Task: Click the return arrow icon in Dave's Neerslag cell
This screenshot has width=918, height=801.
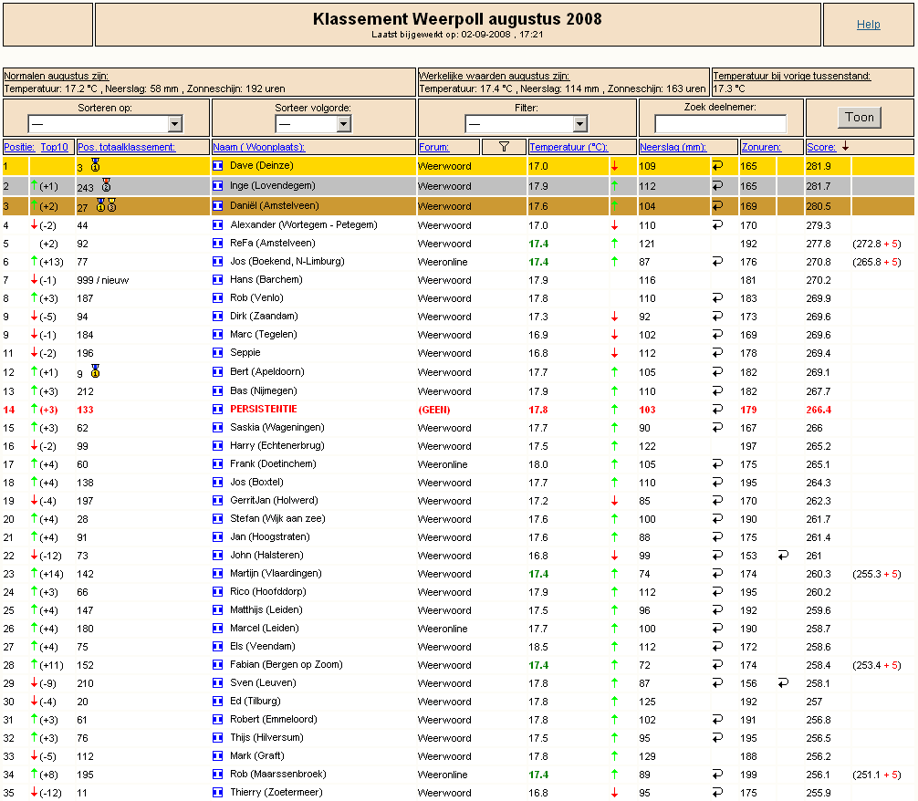Action: pyautogui.click(x=717, y=166)
